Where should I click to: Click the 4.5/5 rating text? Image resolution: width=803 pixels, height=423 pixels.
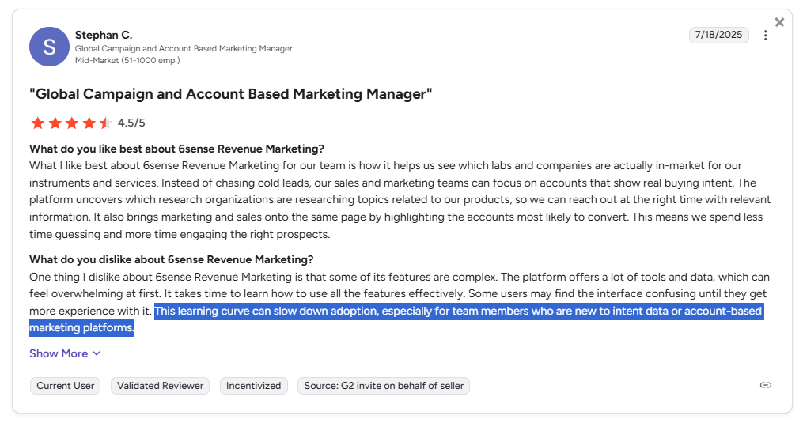(x=131, y=123)
